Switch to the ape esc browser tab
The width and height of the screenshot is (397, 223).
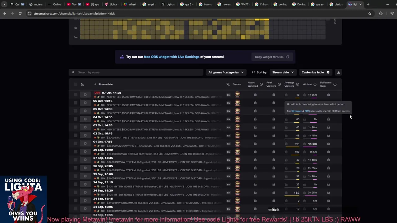click(x=318, y=4)
